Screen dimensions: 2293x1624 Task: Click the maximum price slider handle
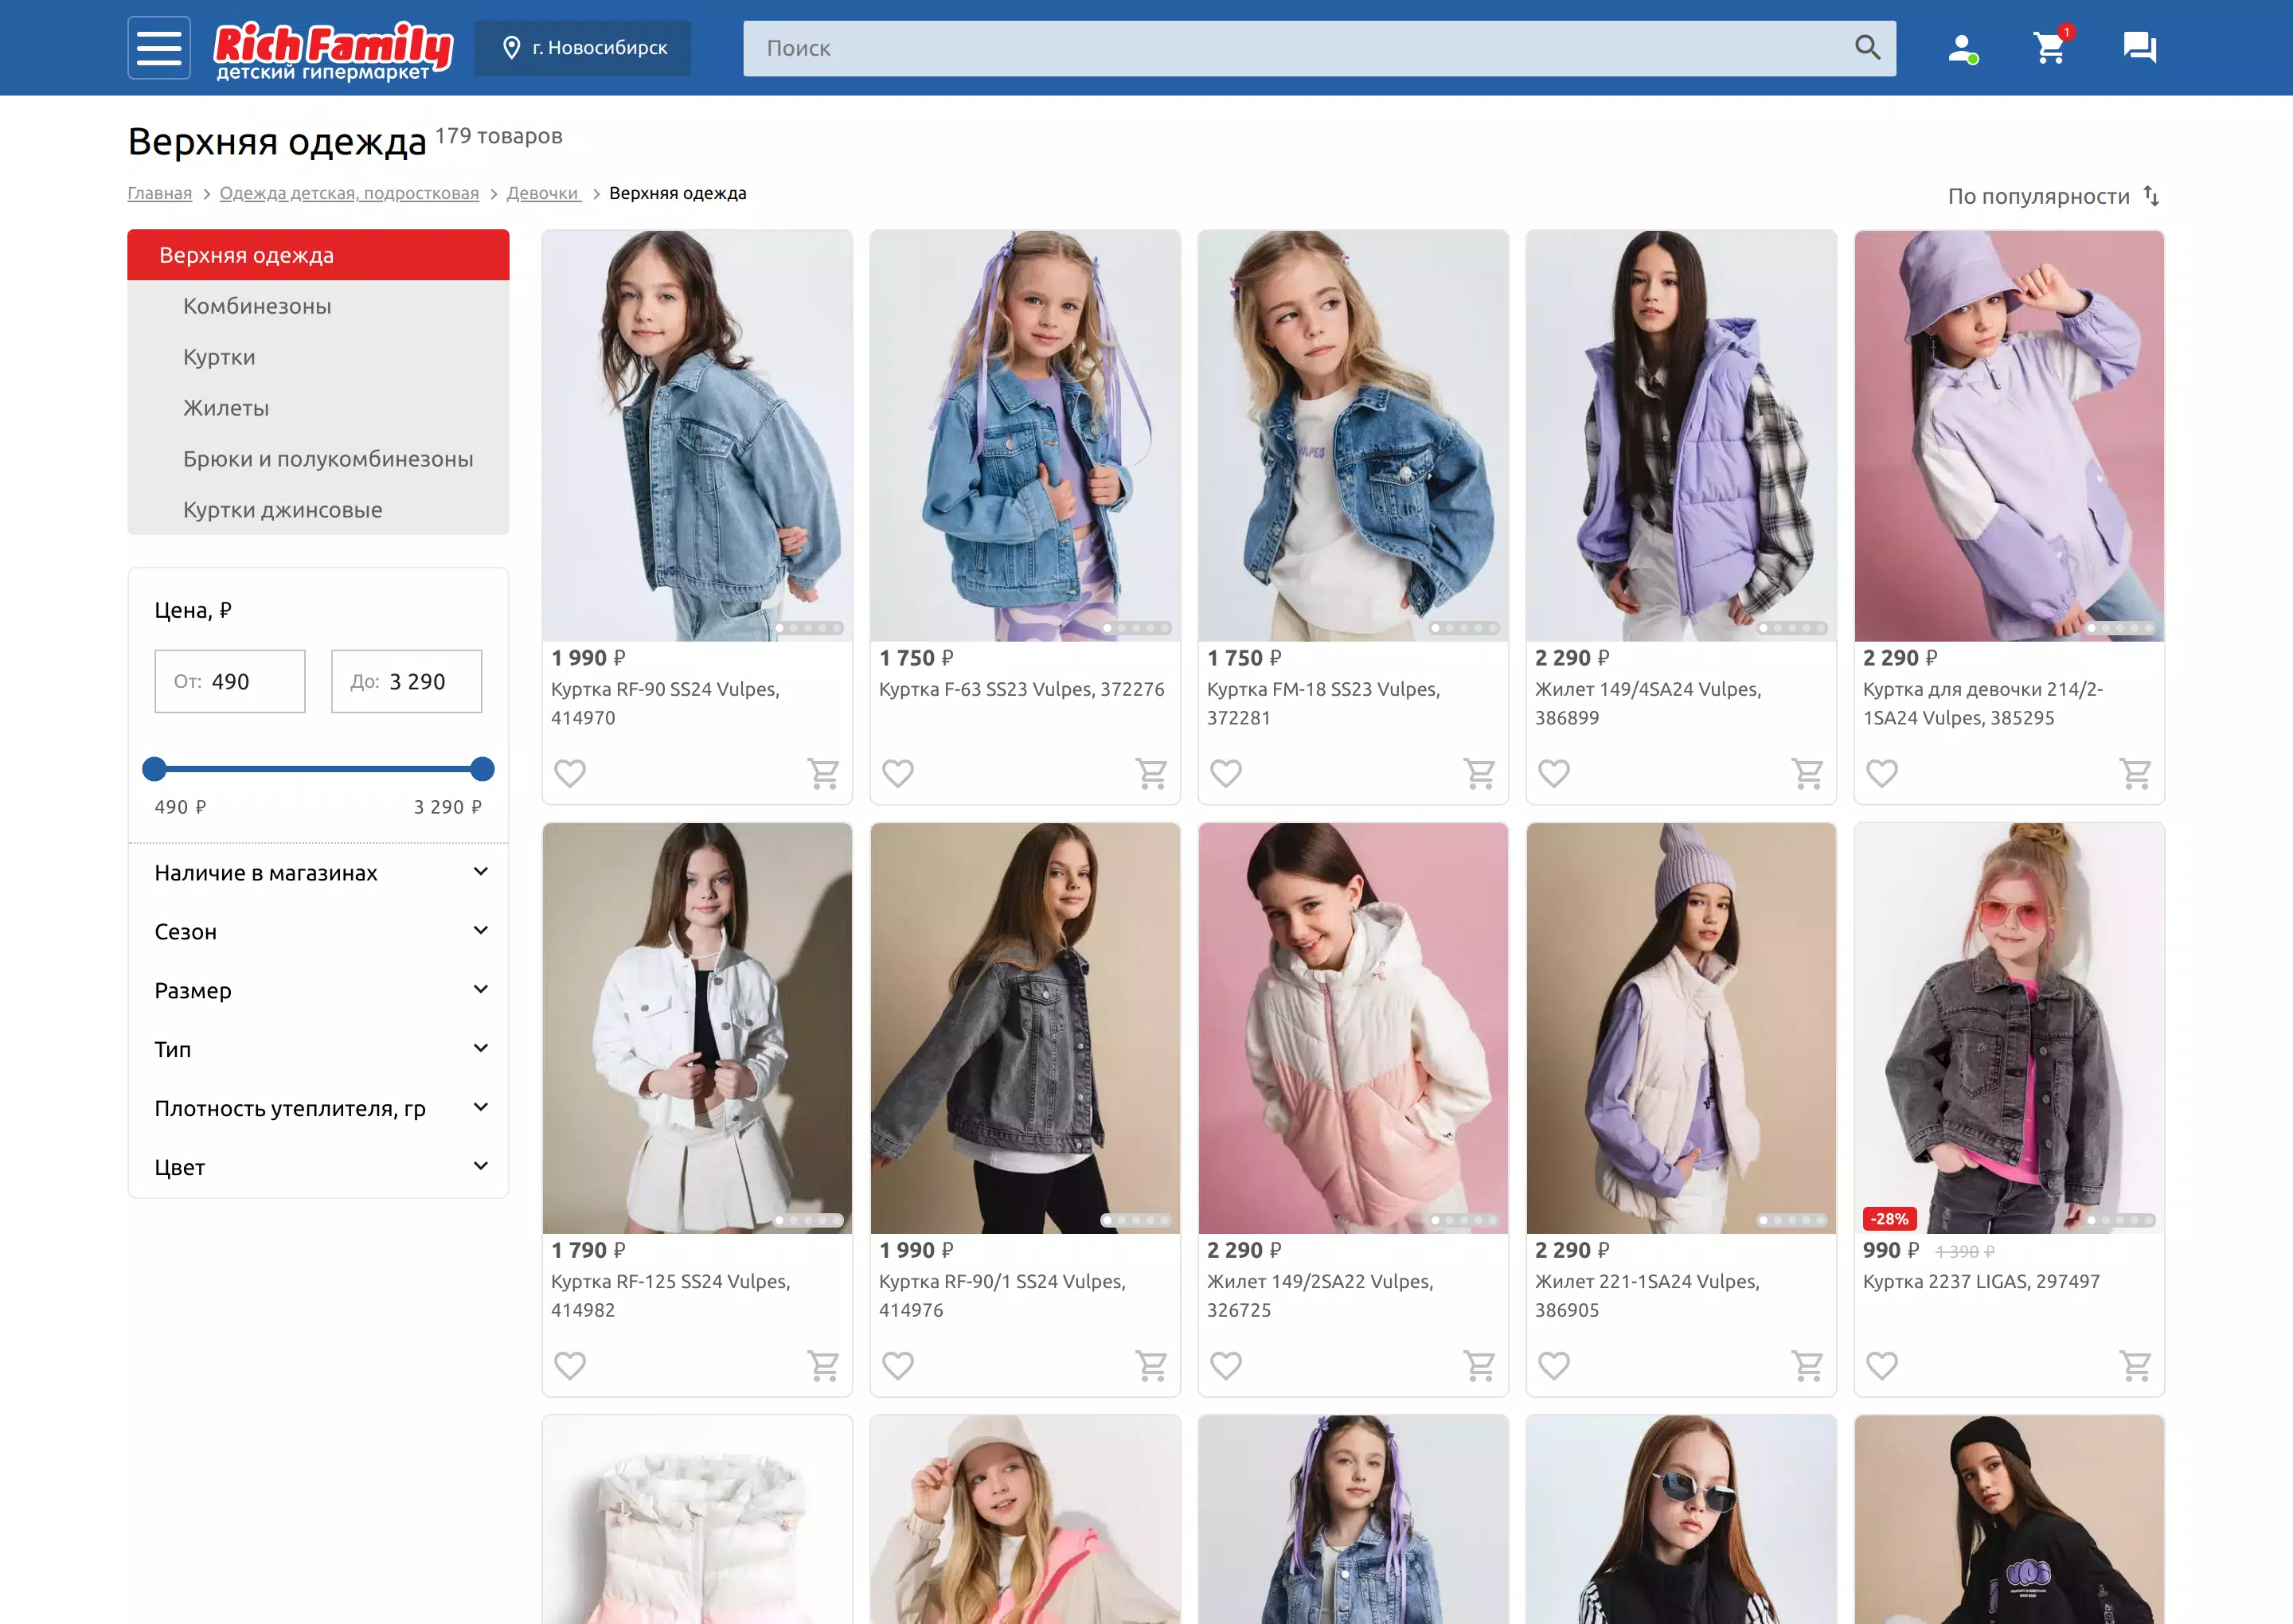[482, 769]
